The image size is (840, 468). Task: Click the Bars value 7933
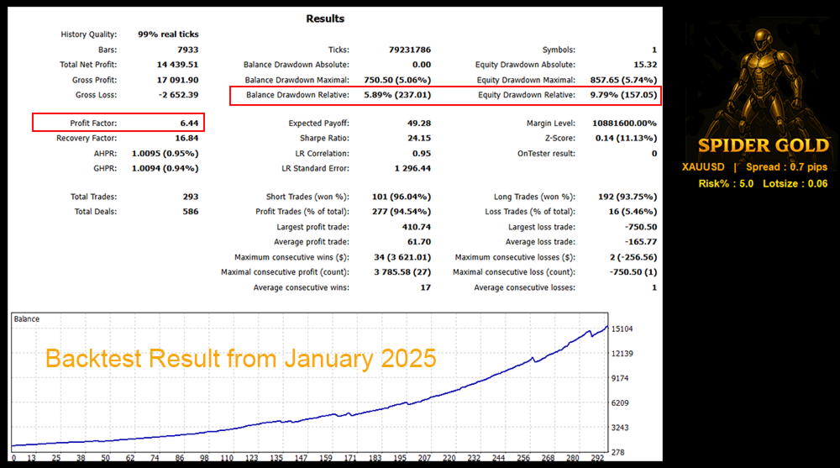tap(188, 50)
